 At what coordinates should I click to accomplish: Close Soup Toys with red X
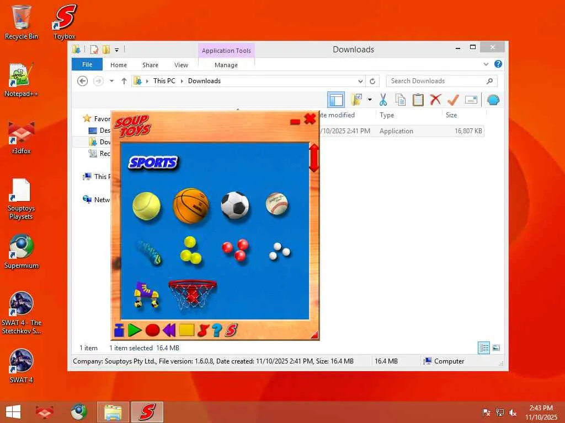310,119
